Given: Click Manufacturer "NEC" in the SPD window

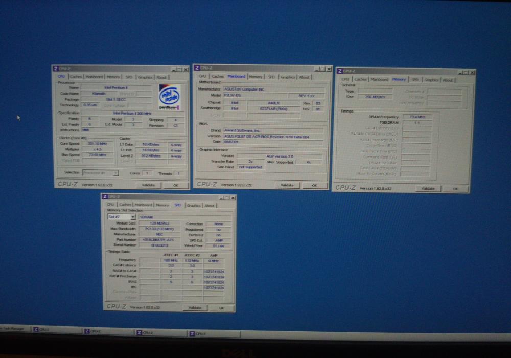Looking at the screenshot, I should point(159,234).
